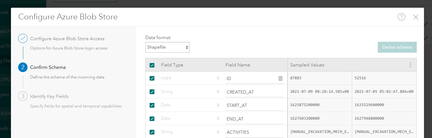
Task: Open the String type dropdown for CREATED_AT
Action: [190, 92]
